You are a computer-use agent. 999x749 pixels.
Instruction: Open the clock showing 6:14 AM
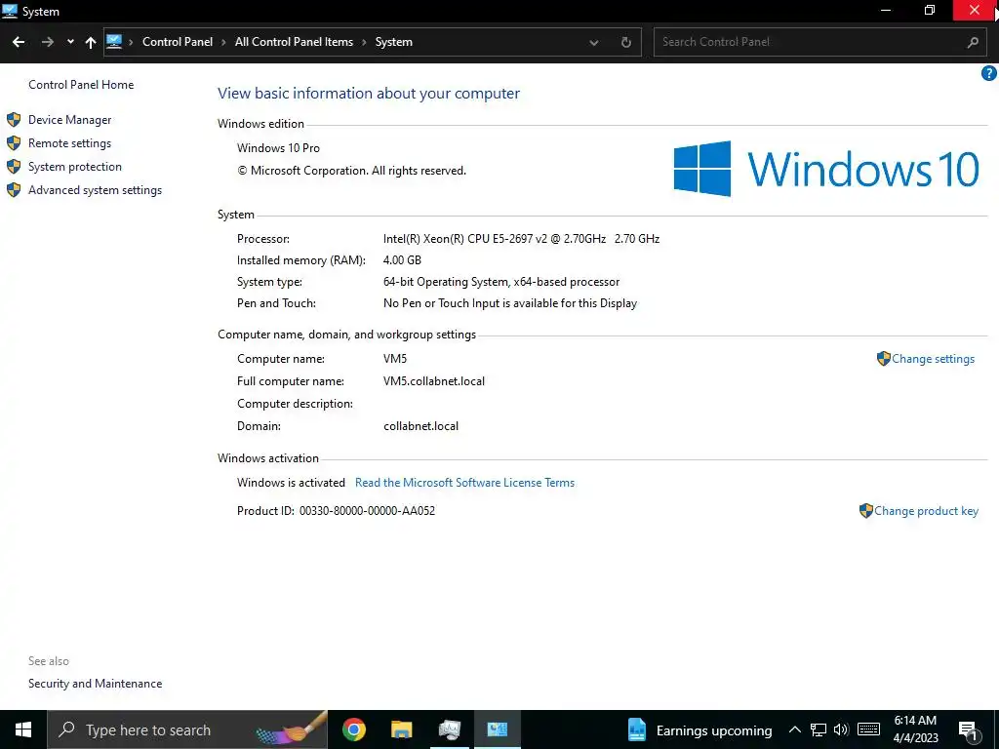915,729
